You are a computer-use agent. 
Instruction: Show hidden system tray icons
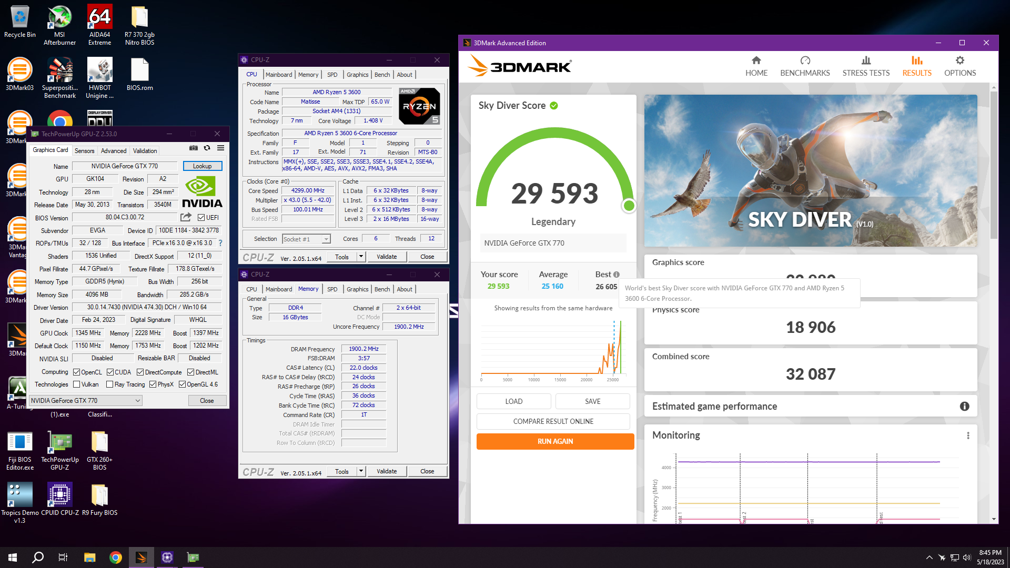(x=930, y=557)
